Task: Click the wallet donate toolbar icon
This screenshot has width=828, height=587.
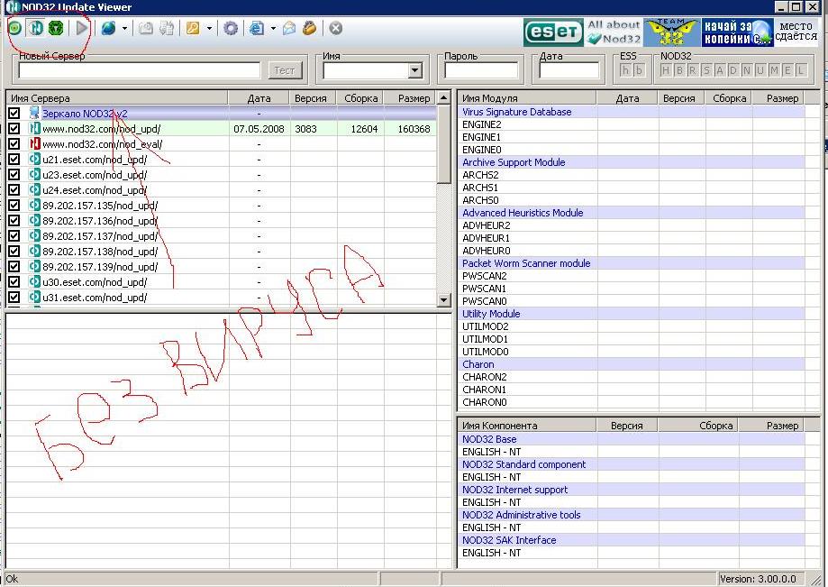Action: coord(309,28)
